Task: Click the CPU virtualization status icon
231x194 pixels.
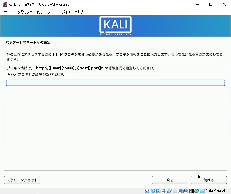Action: click(x=191, y=191)
